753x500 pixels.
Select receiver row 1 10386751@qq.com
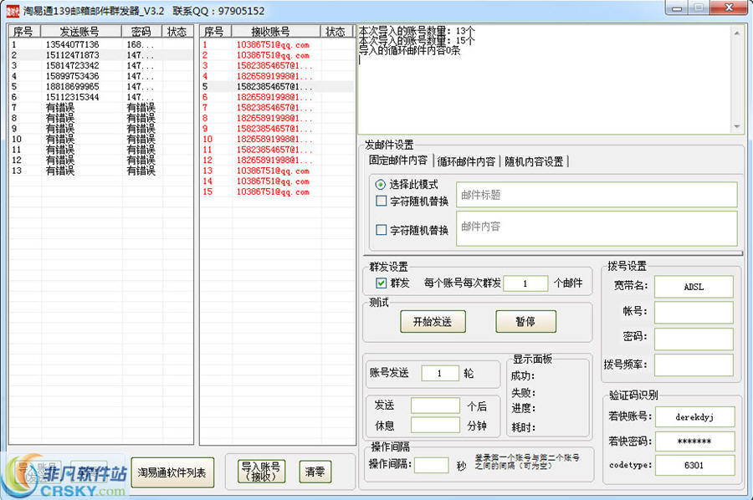pyautogui.click(x=277, y=44)
